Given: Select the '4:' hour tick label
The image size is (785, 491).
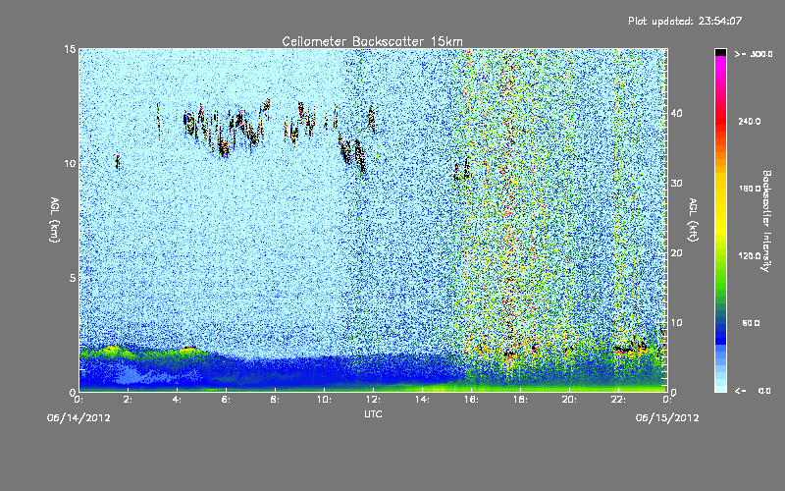Looking at the screenshot, I should [x=177, y=400].
